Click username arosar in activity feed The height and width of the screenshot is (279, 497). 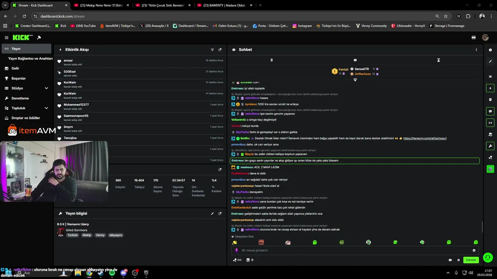point(68,60)
